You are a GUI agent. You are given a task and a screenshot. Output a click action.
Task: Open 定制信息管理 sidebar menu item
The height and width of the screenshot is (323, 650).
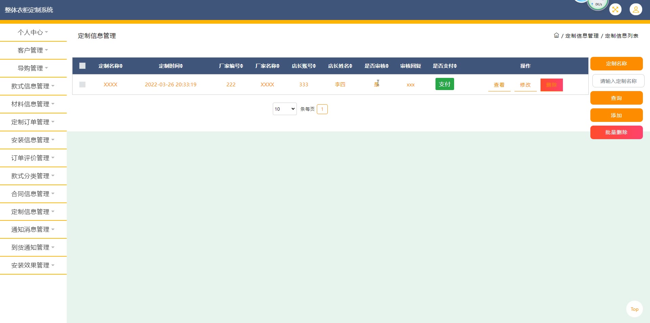pyautogui.click(x=33, y=212)
